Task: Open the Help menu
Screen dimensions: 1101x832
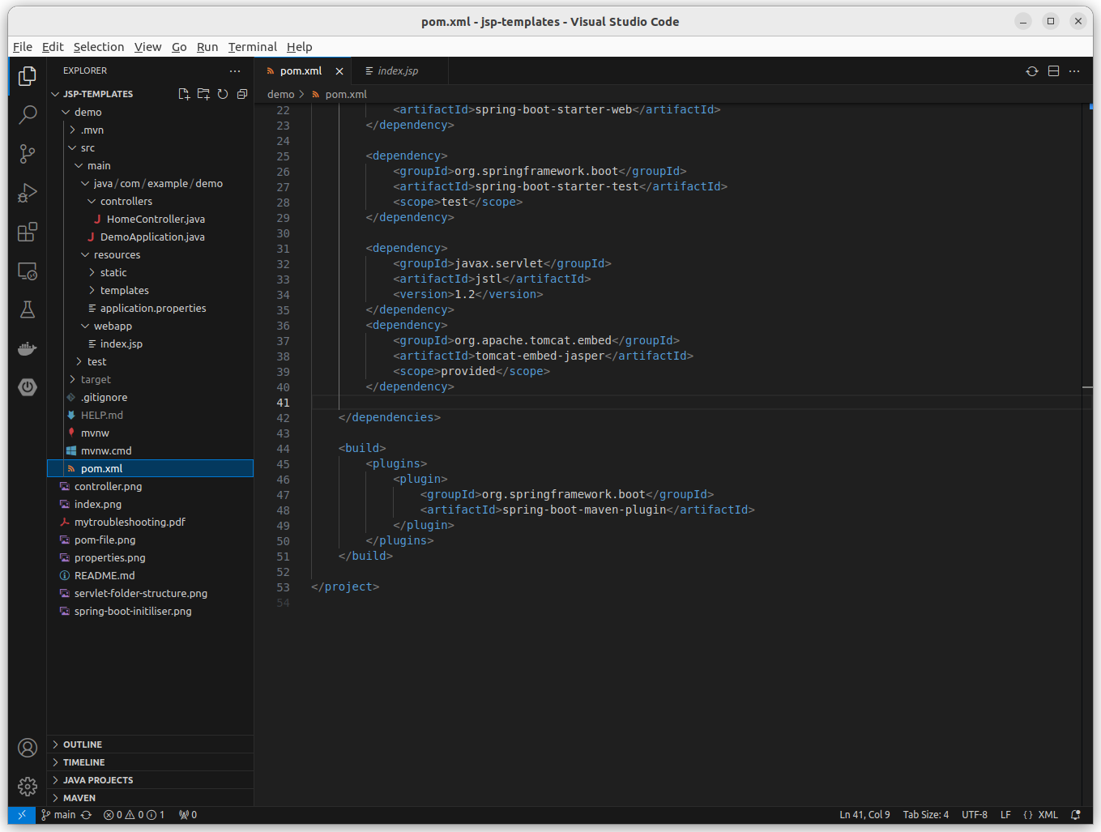Action: [x=299, y=47]
